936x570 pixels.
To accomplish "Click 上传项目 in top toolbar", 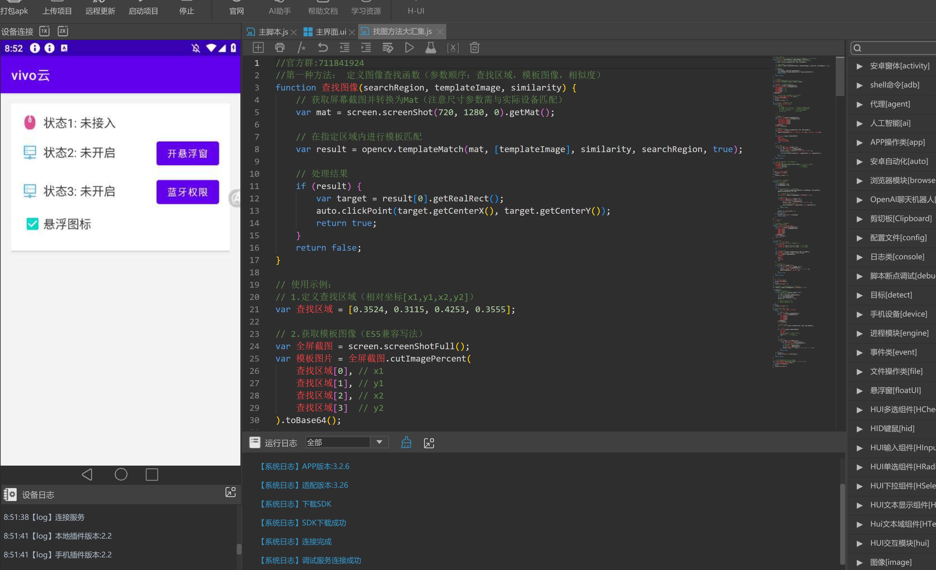I will tap(57, 11).
